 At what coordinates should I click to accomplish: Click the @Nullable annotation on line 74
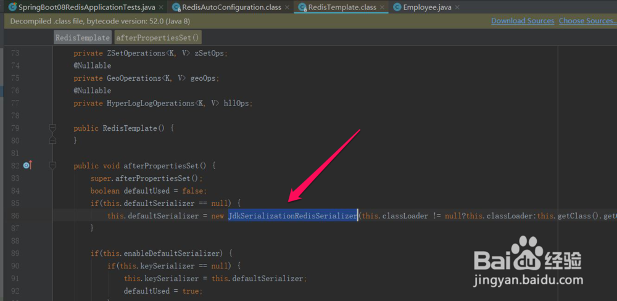click(92, 66)
